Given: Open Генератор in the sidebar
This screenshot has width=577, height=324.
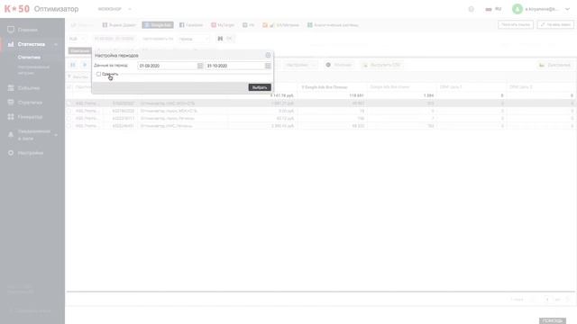Looking at the screenshot, I should pyautogui.click(x=30, y=117).
